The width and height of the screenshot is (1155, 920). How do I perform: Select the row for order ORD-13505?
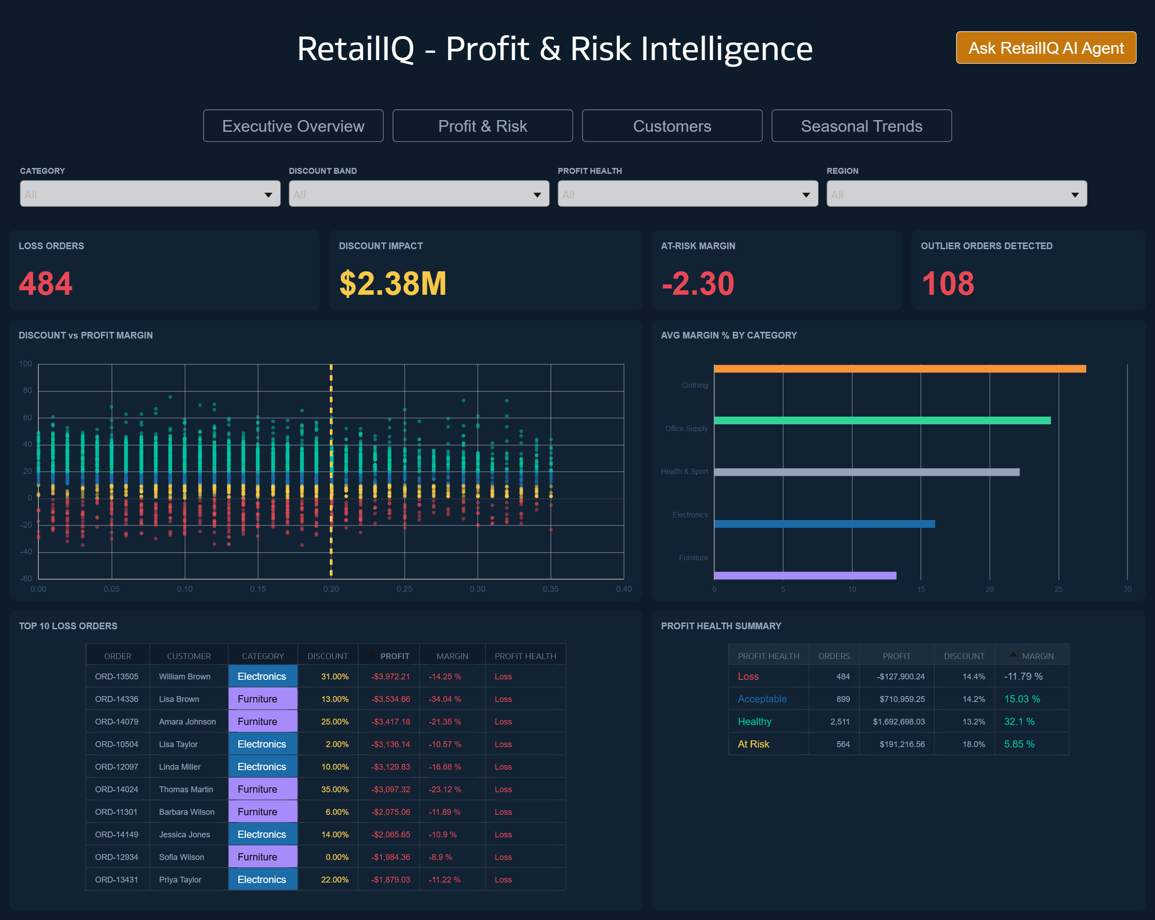click(117, 676)
